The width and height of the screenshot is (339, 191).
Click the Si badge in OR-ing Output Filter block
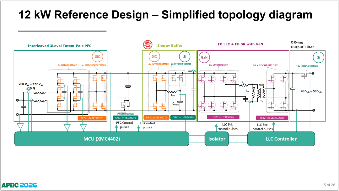pyautogui.click(x=319, y=57)
